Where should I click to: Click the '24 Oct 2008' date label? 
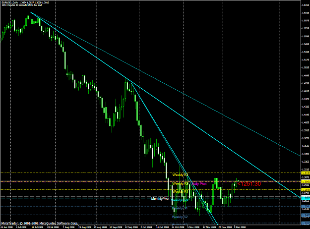click(x=178, y=227)
